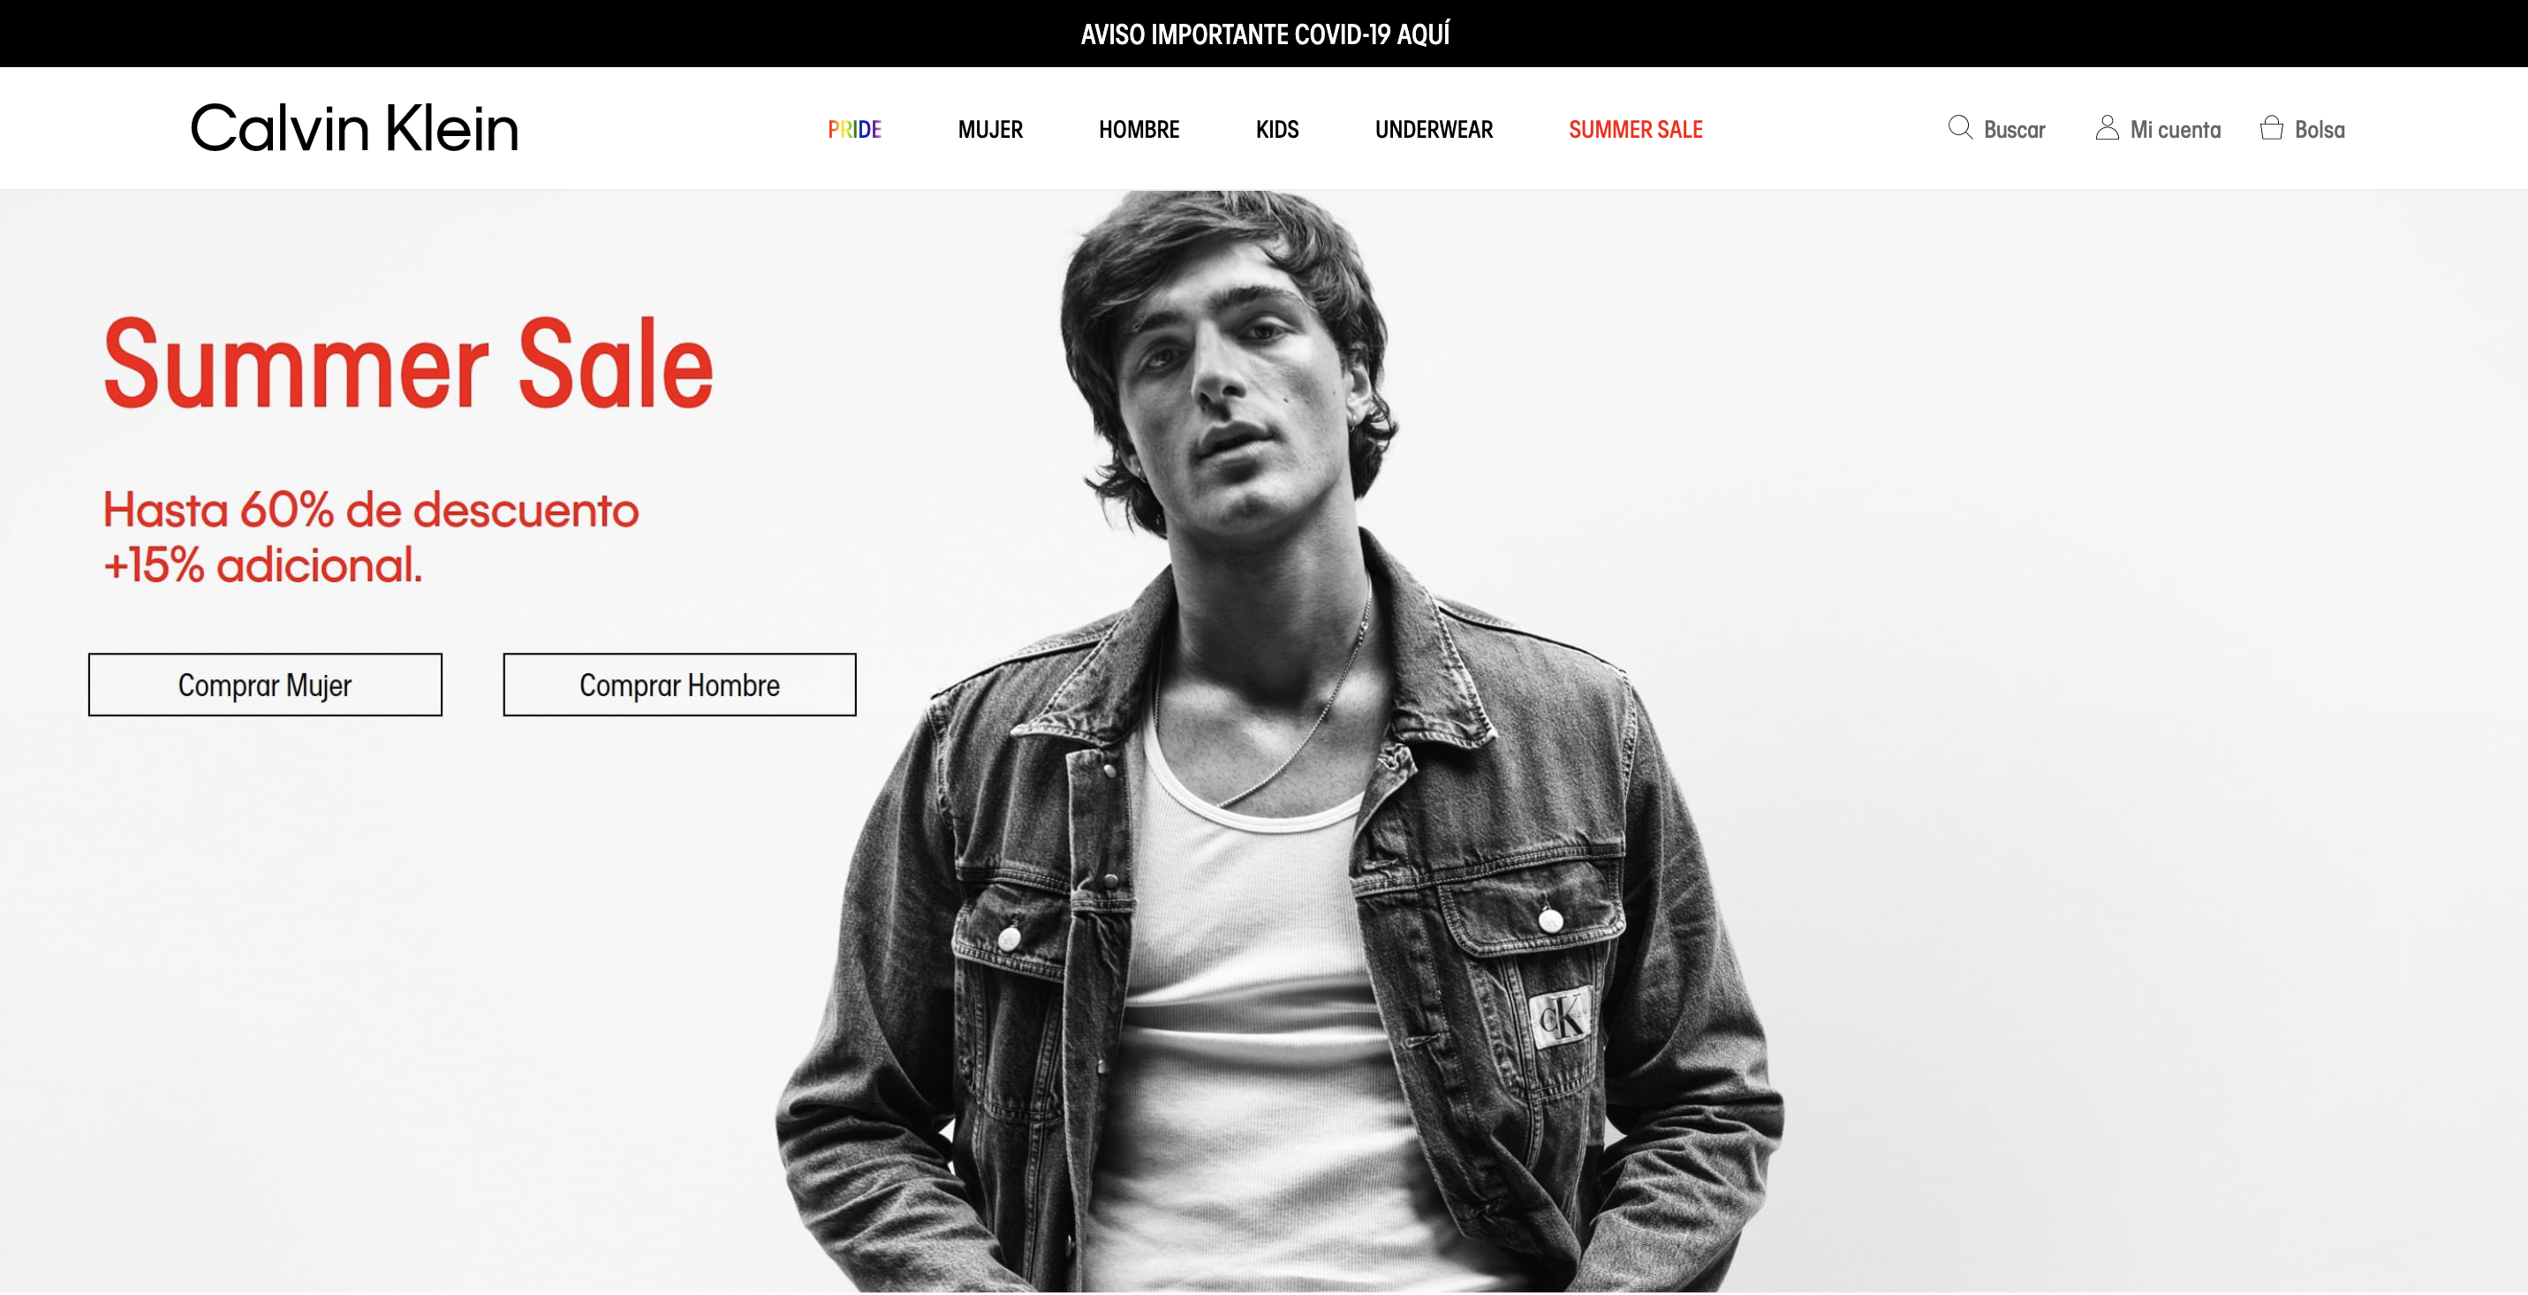
Task: Open the AVISO IMPORTANTE COVID-19 banner link
Action: [1264, 34]
